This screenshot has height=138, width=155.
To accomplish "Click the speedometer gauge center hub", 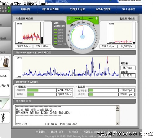I will (x=82, y=37).
